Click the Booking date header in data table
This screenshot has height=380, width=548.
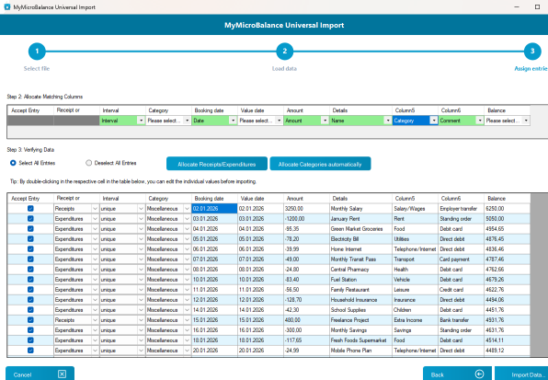pos(214,198)
